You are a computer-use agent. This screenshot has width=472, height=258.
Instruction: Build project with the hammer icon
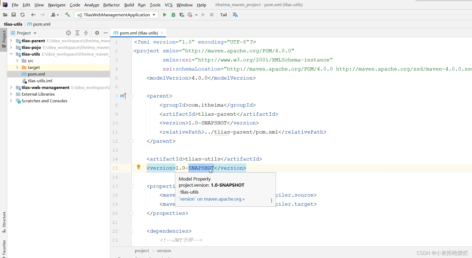[x=67, y=15]
